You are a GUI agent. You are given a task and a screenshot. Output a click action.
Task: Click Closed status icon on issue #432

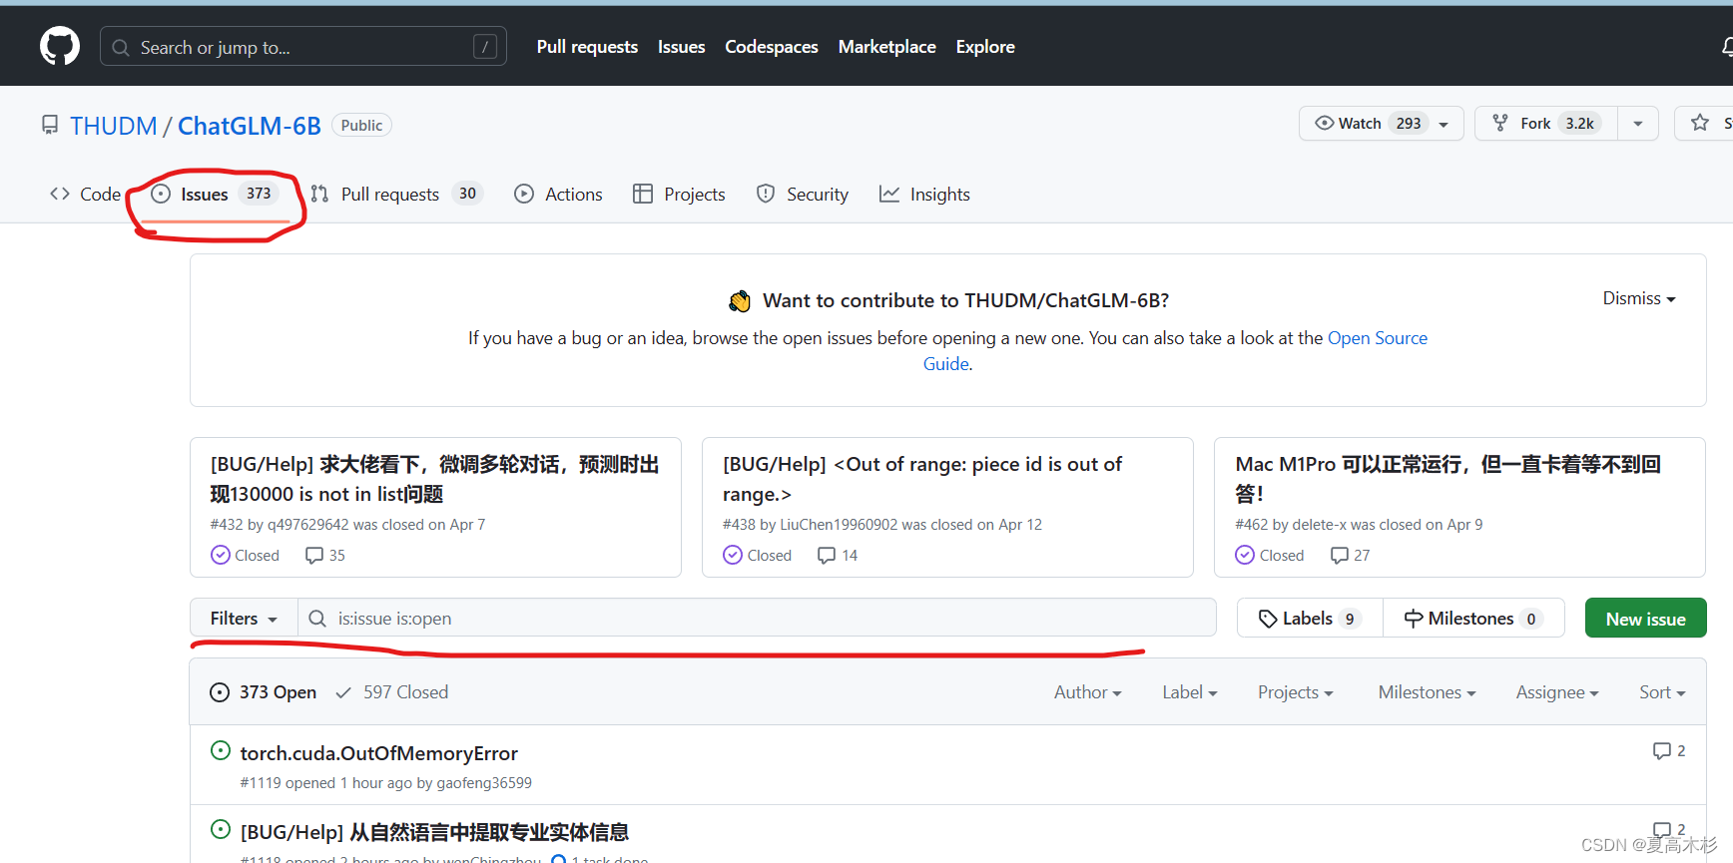221,555
